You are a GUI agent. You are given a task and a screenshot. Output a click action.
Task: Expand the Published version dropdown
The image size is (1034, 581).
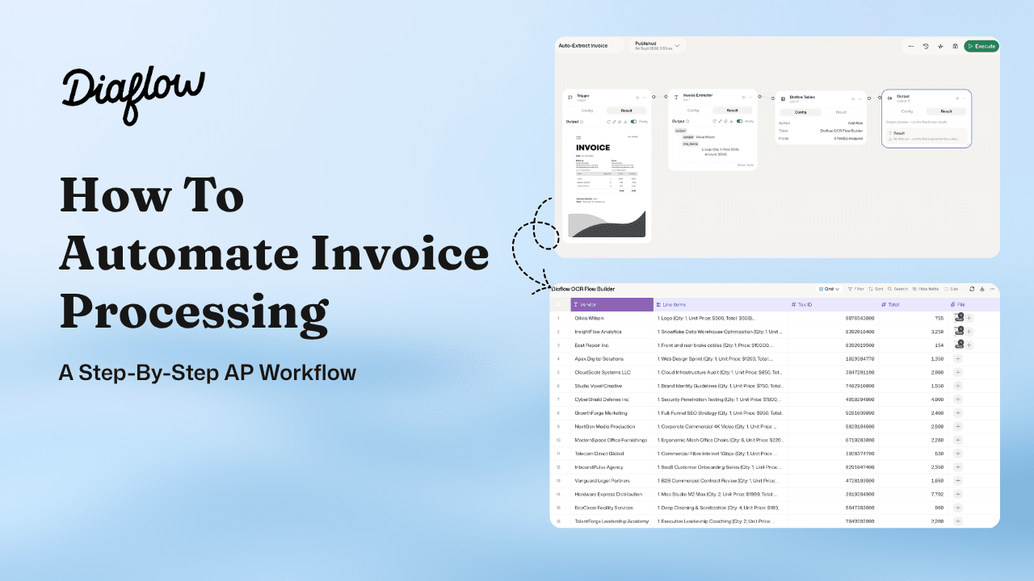coord(657,46)
